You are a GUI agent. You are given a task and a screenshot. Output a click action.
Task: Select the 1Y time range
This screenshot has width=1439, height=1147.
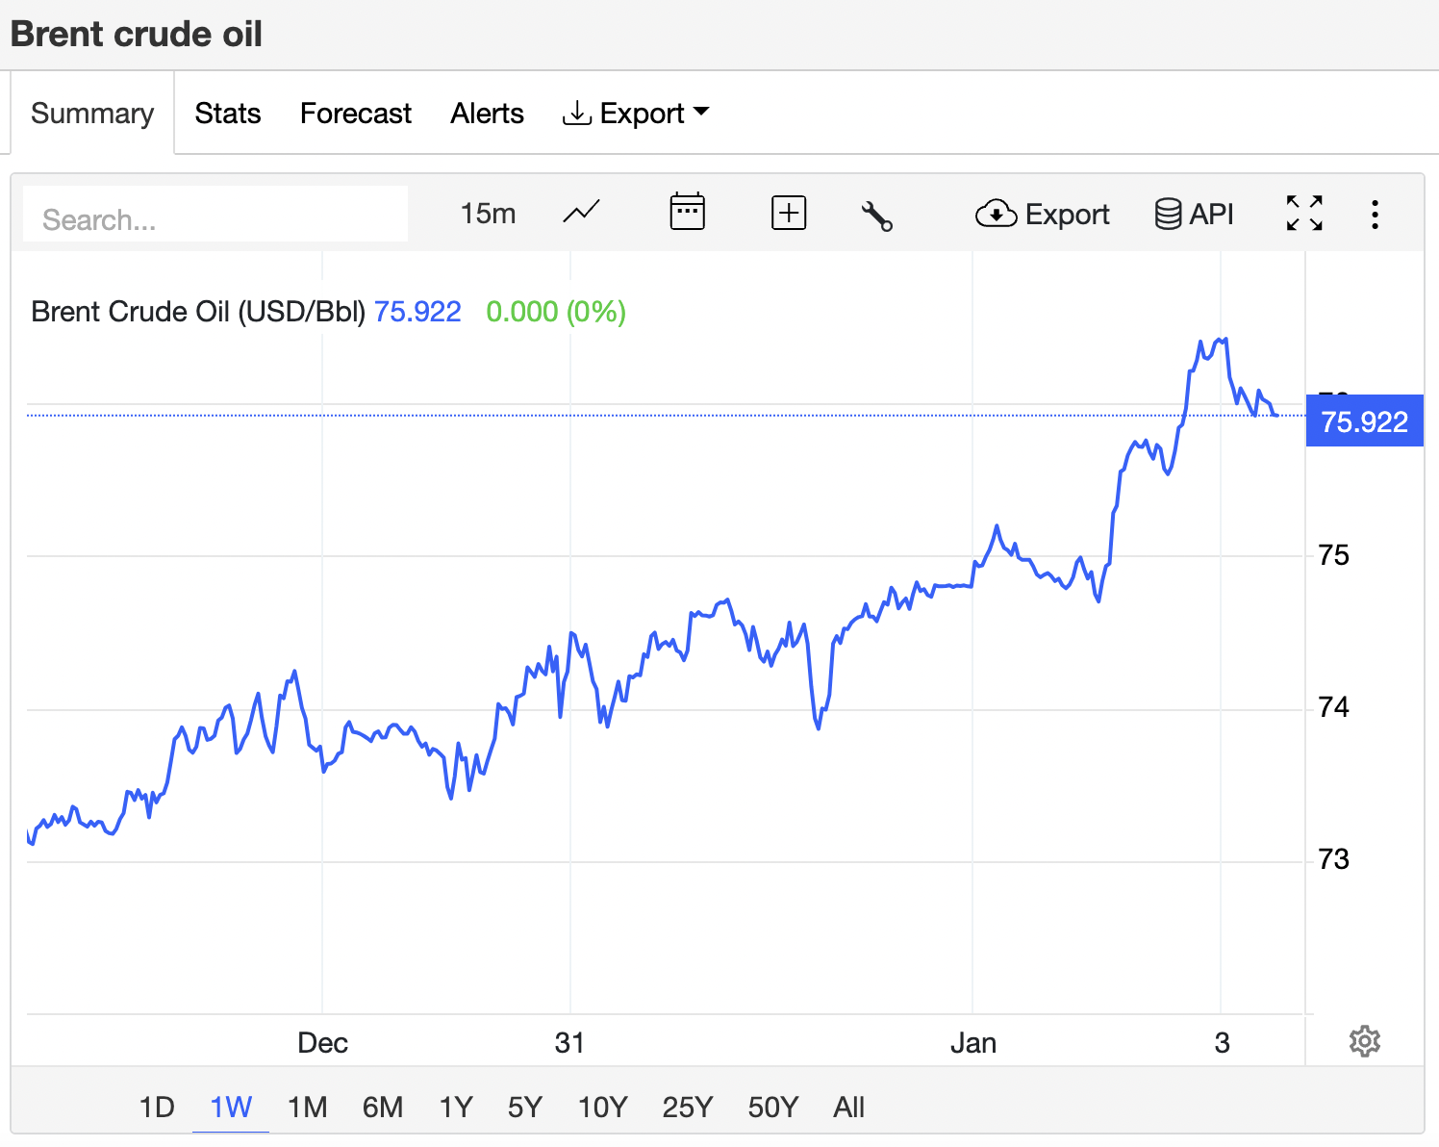tap(456, 1108)
